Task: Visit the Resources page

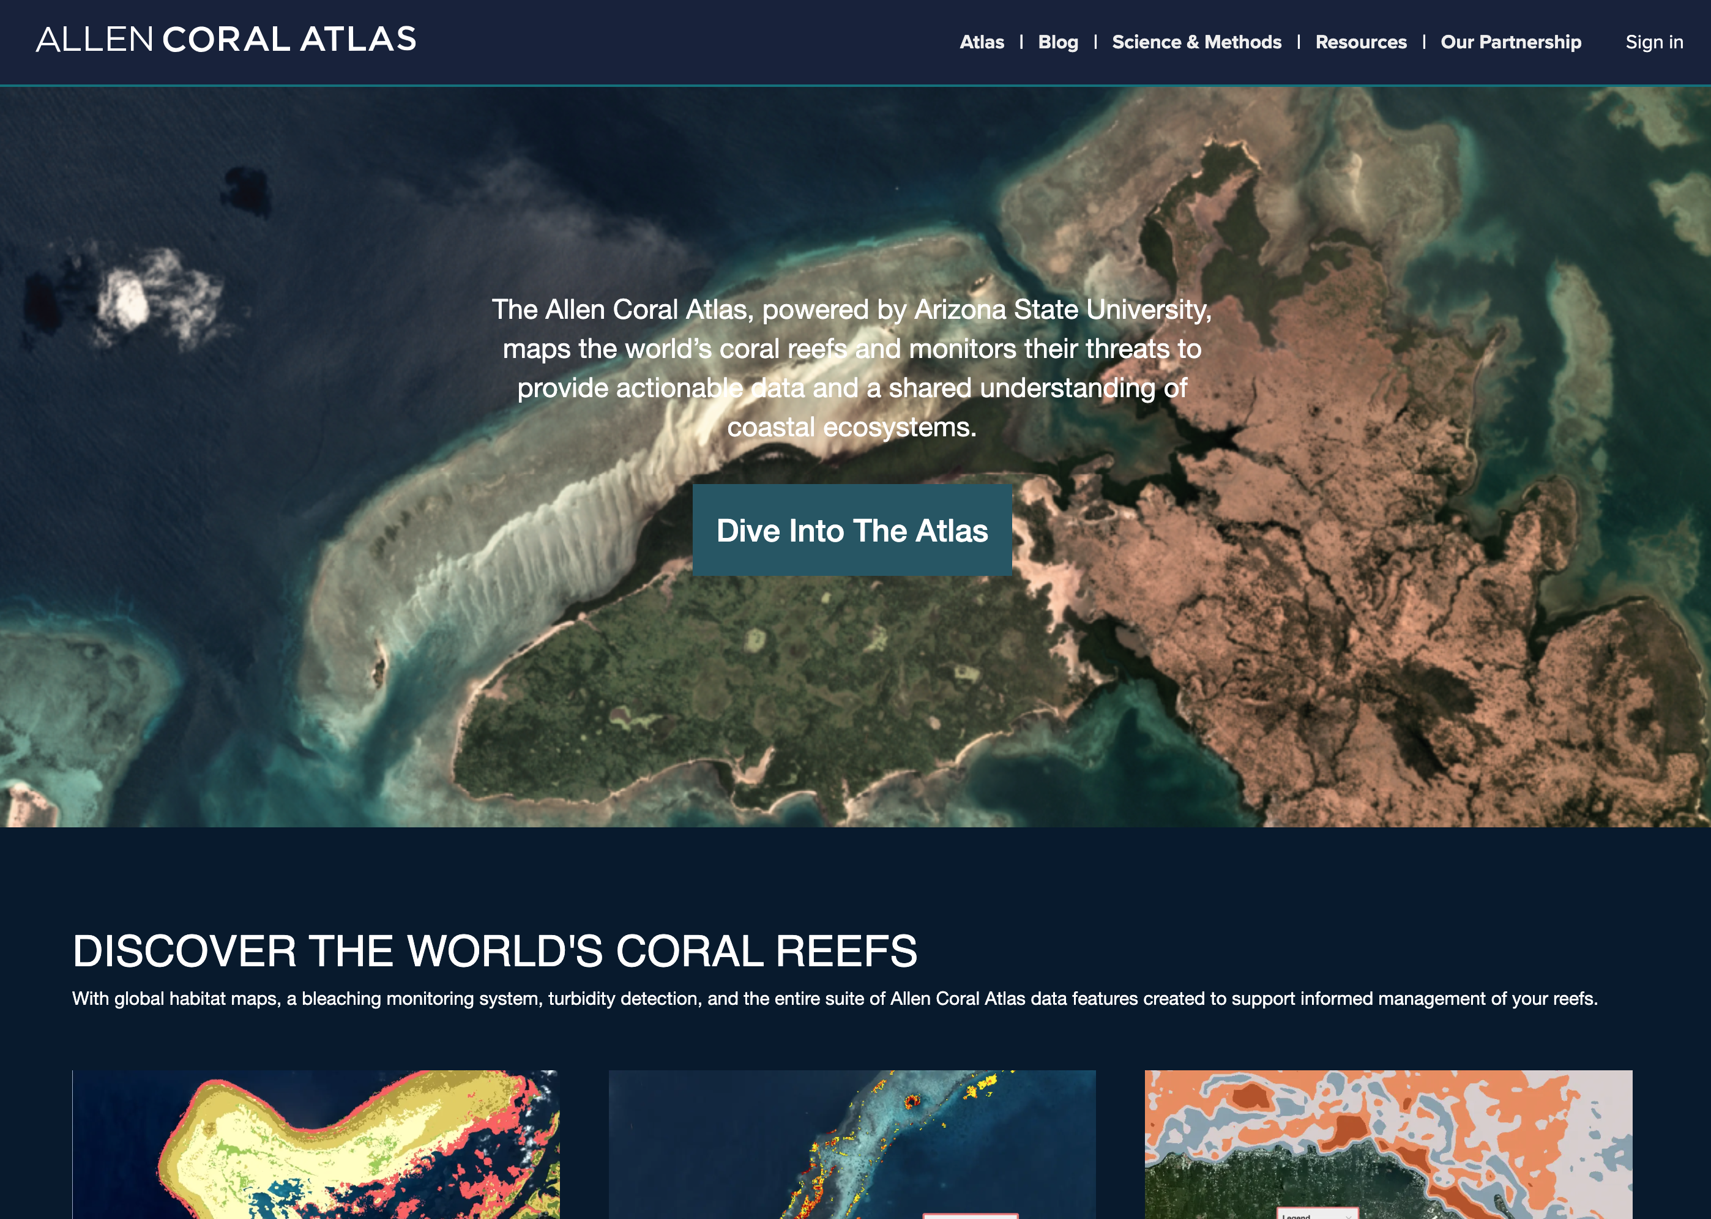Action: point(1360,42)
